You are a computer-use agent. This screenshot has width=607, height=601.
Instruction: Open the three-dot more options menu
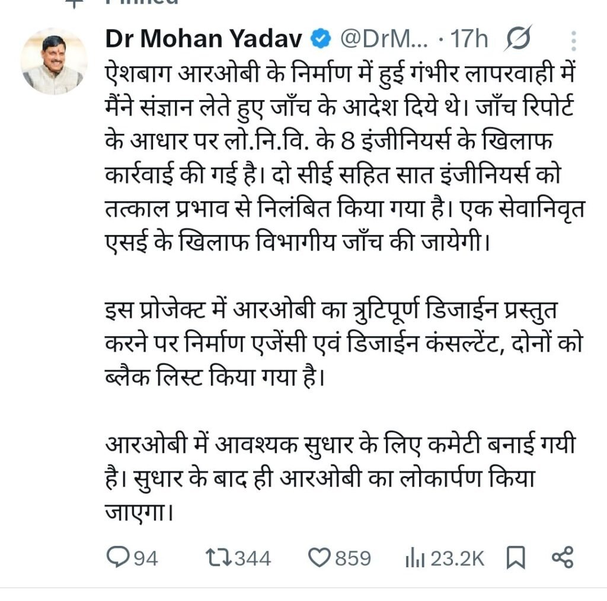click(573, 41)
